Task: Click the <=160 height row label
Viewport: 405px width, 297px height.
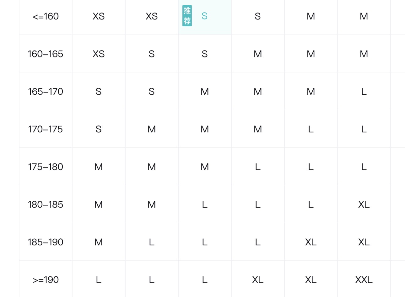Action: pyautogui.click(x=46, y=16)
